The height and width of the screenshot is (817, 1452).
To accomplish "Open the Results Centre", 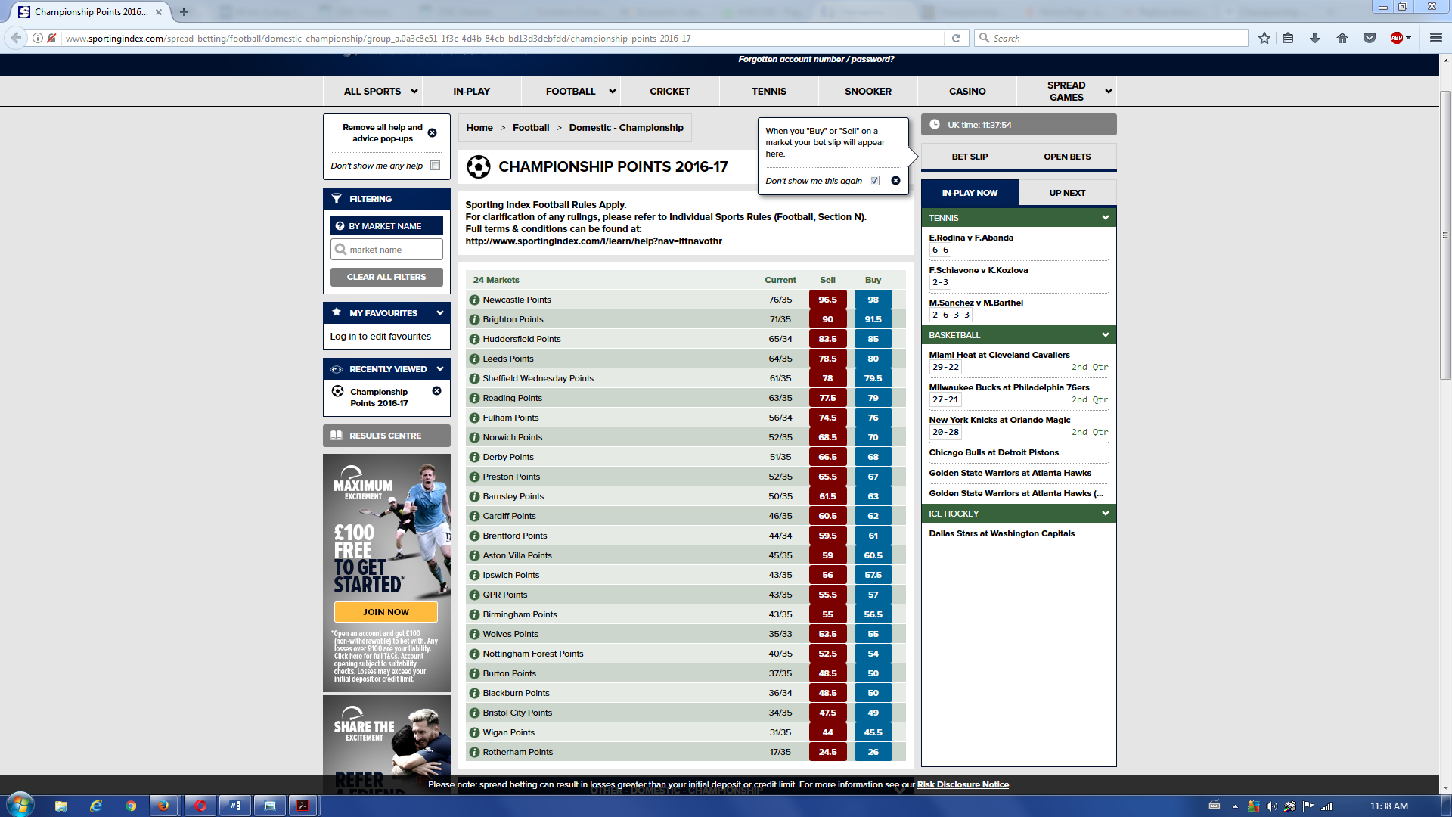I will [x=386, y=436].
